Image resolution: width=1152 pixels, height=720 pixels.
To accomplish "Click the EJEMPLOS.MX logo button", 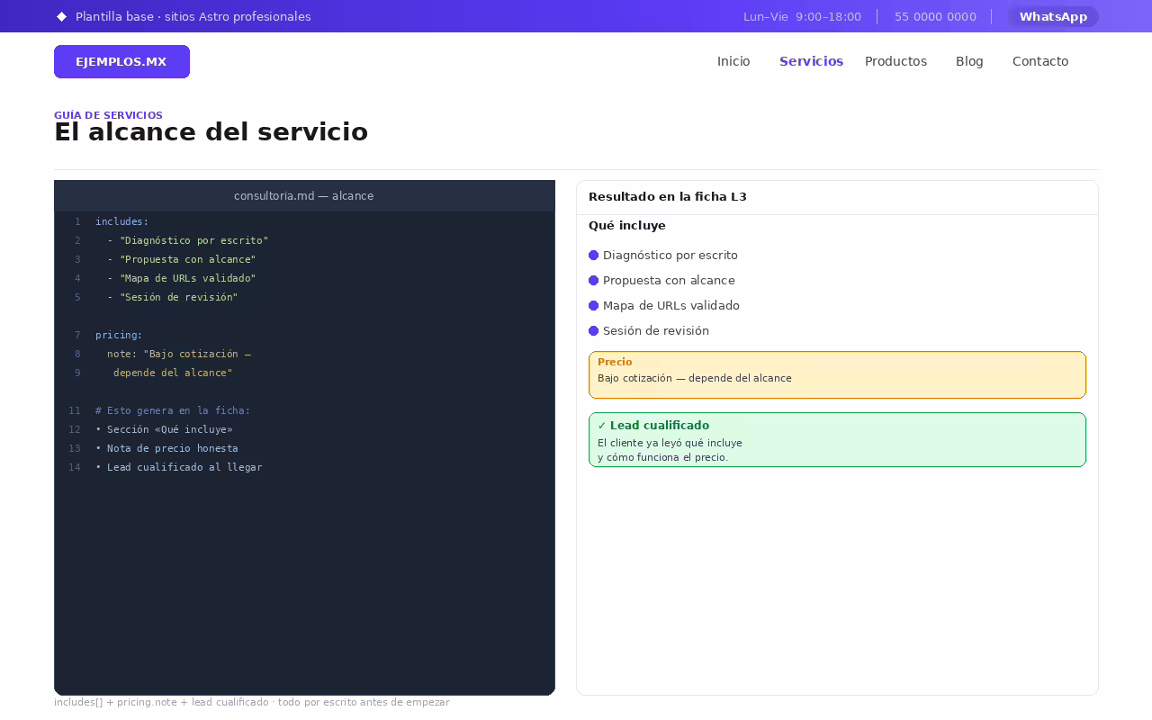I will pyautogui.click(x=121, y=61).
